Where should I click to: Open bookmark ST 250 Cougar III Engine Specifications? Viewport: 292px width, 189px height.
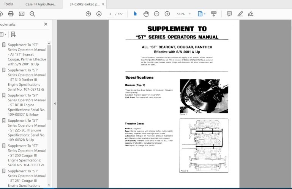pos(27,155)
